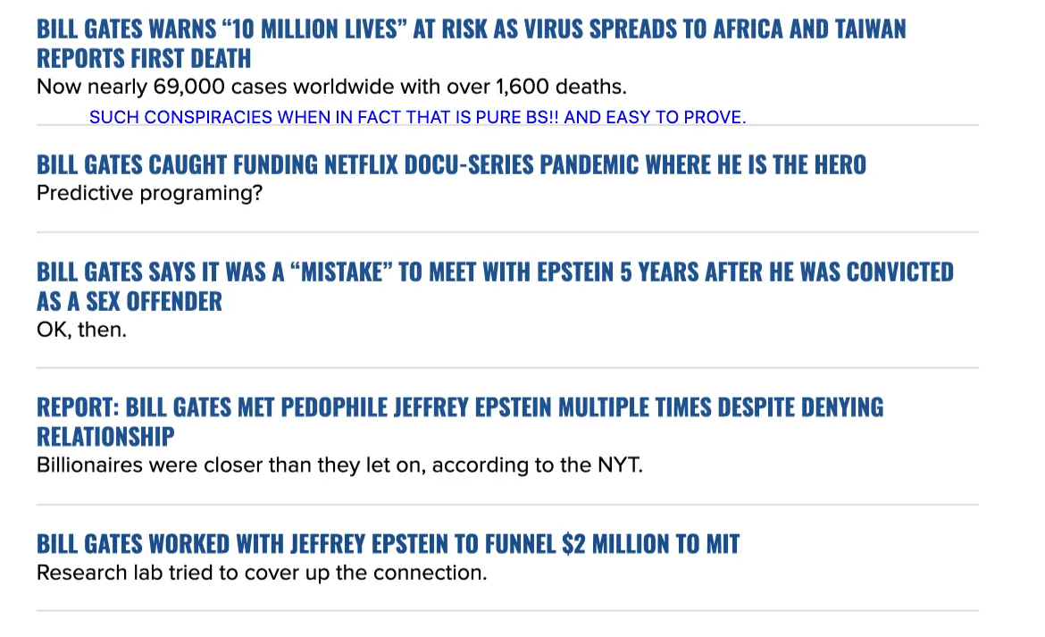This screenshot has width=1045, height=637.
Task: Click the "Predictive programing?" summary text
Action: [149, 193]
